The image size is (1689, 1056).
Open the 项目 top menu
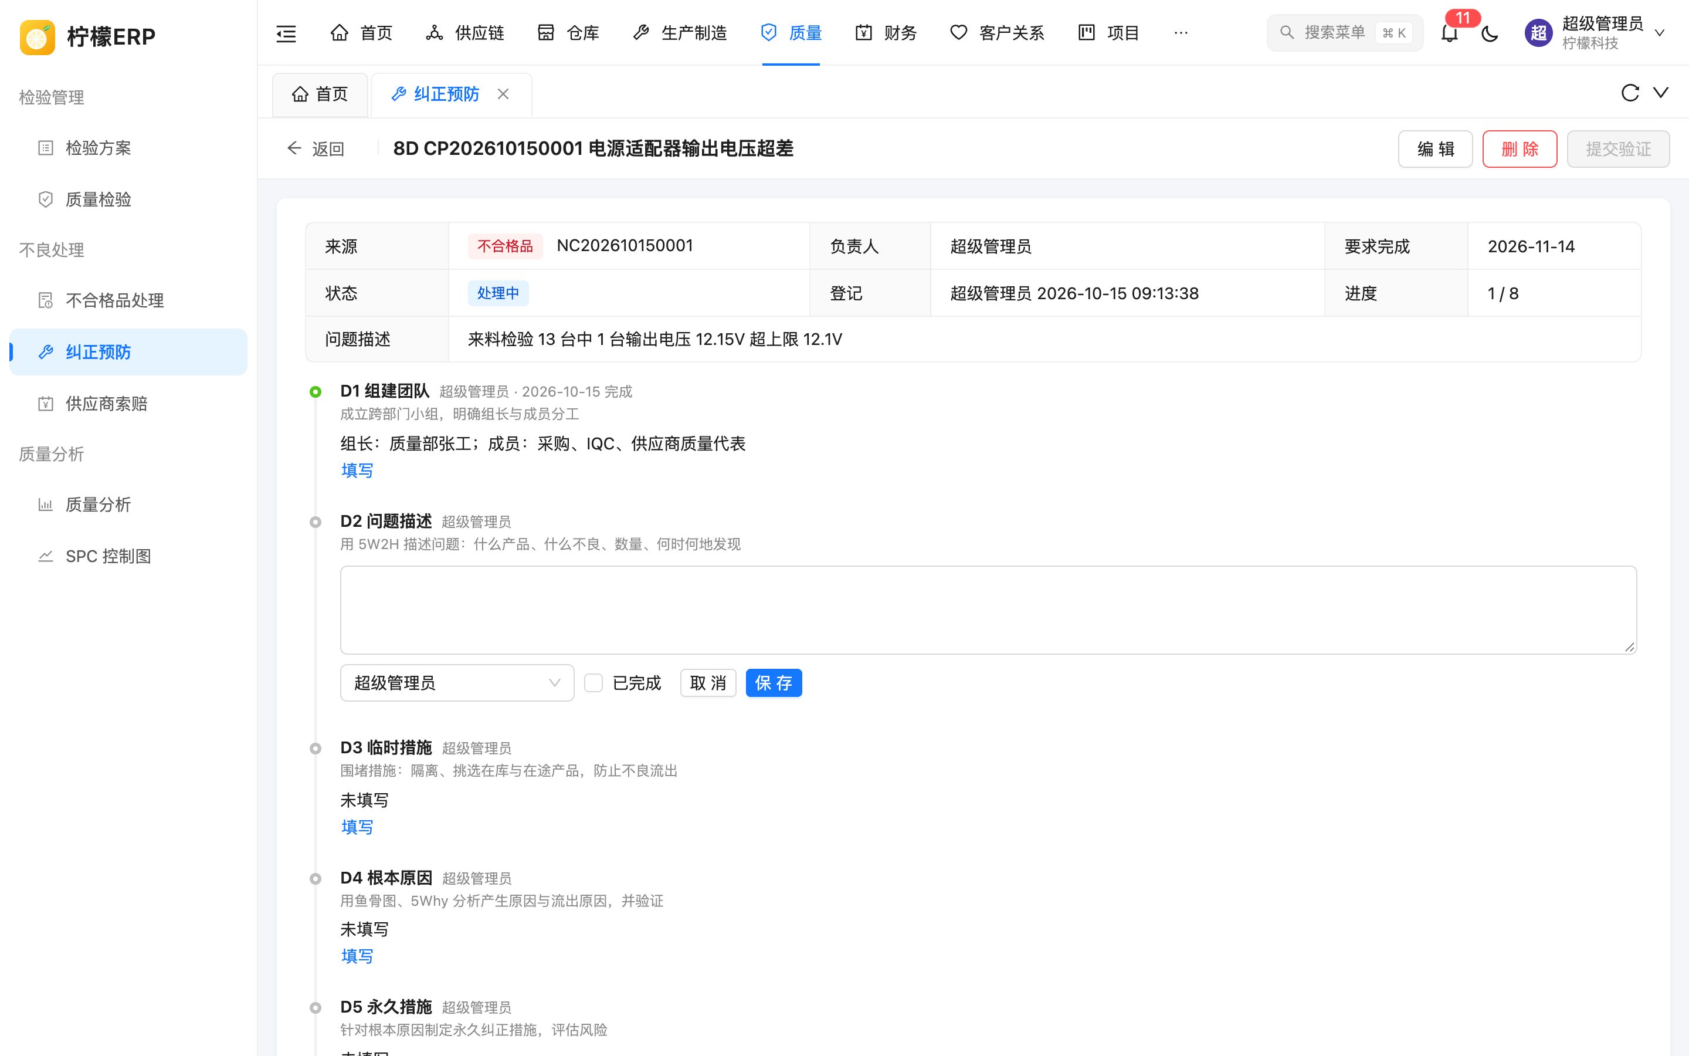coord(1108,33)
